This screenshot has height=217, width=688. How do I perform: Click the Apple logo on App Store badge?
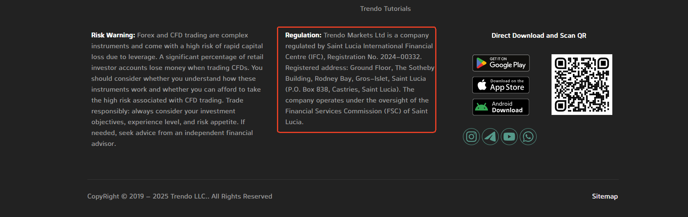(482, 85)
